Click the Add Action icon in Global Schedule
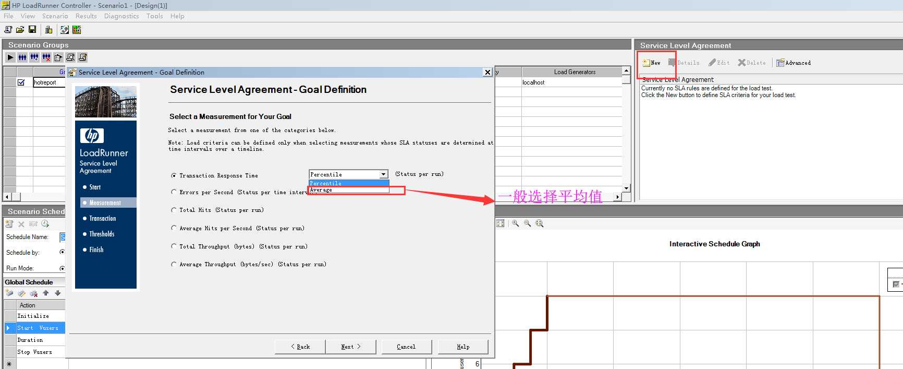 9,293
